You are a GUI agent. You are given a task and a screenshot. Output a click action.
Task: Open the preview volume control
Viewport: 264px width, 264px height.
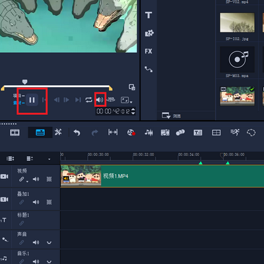pyautogui.click(x=100, y=100)
